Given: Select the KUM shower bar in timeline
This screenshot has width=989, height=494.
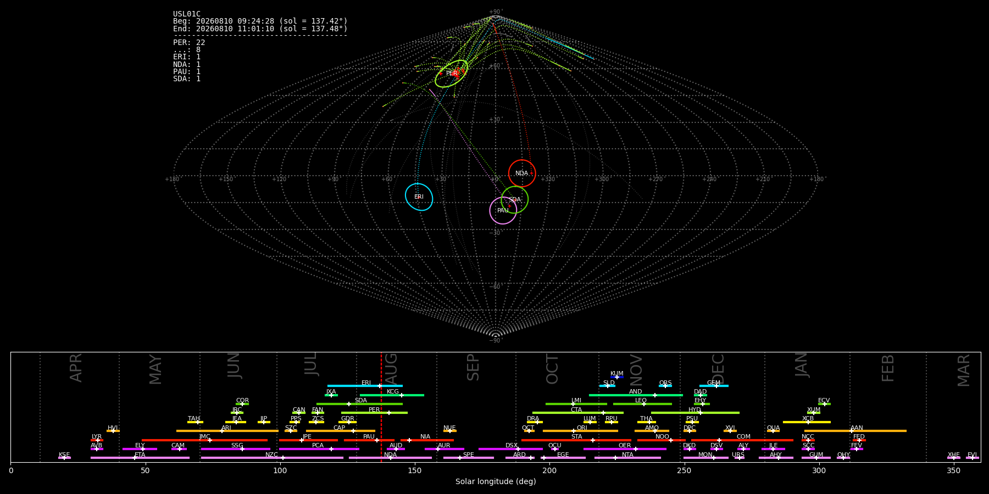Looking at the screenshot, I should pyautogui.click(x=617, y=377).
